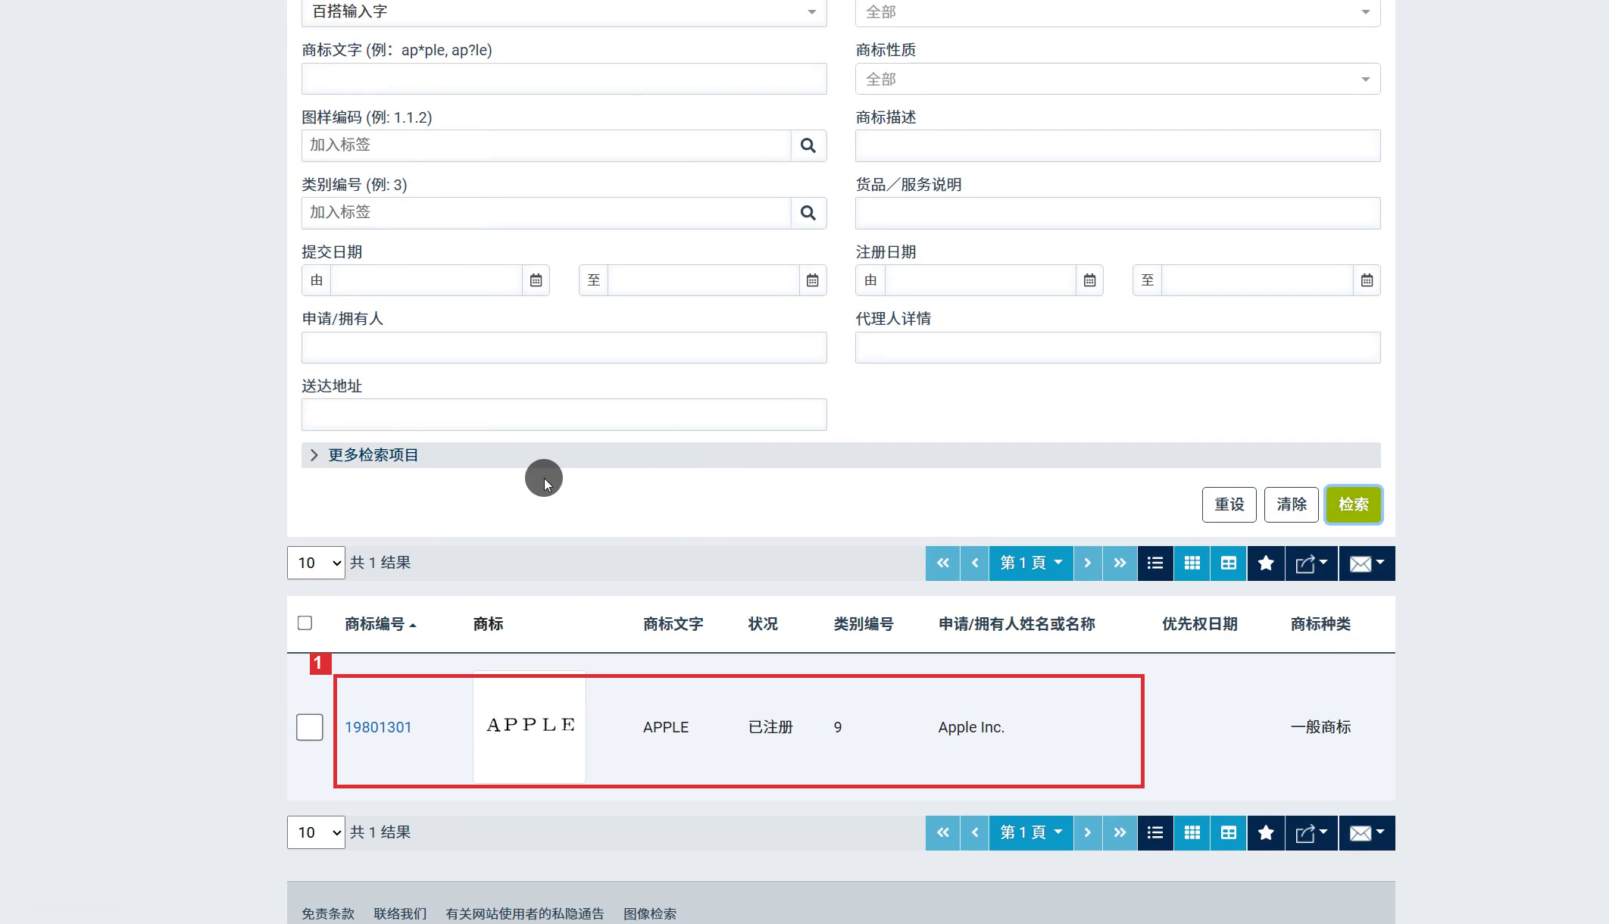Click into the 类别编号 tag input field

click(546, 213)
